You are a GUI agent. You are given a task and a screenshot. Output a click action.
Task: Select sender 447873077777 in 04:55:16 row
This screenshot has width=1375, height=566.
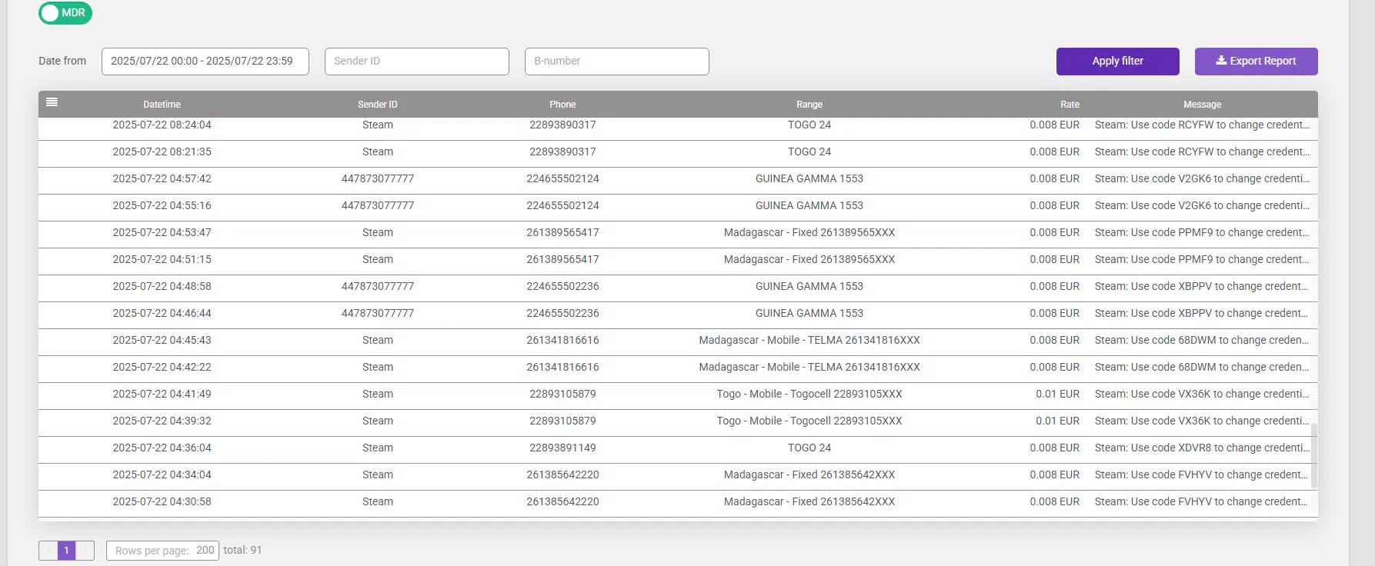click(x=378, y=205)
